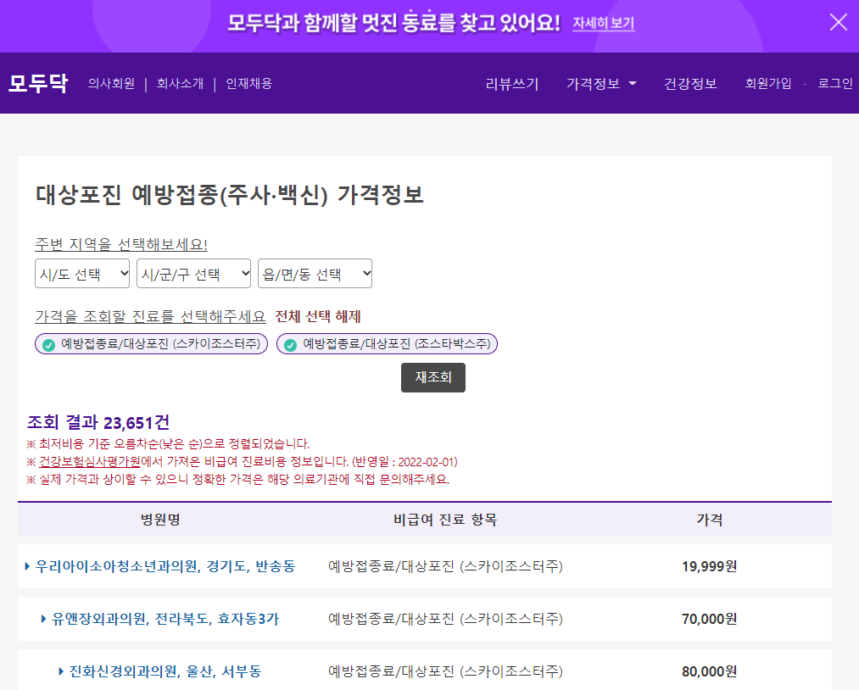Open the 로그인 page

835,83
